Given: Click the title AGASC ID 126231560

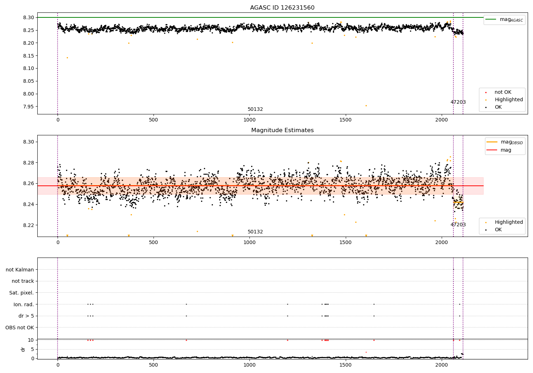Looking at the screenshot, I should pyautogui.click(x=282, y=8).
